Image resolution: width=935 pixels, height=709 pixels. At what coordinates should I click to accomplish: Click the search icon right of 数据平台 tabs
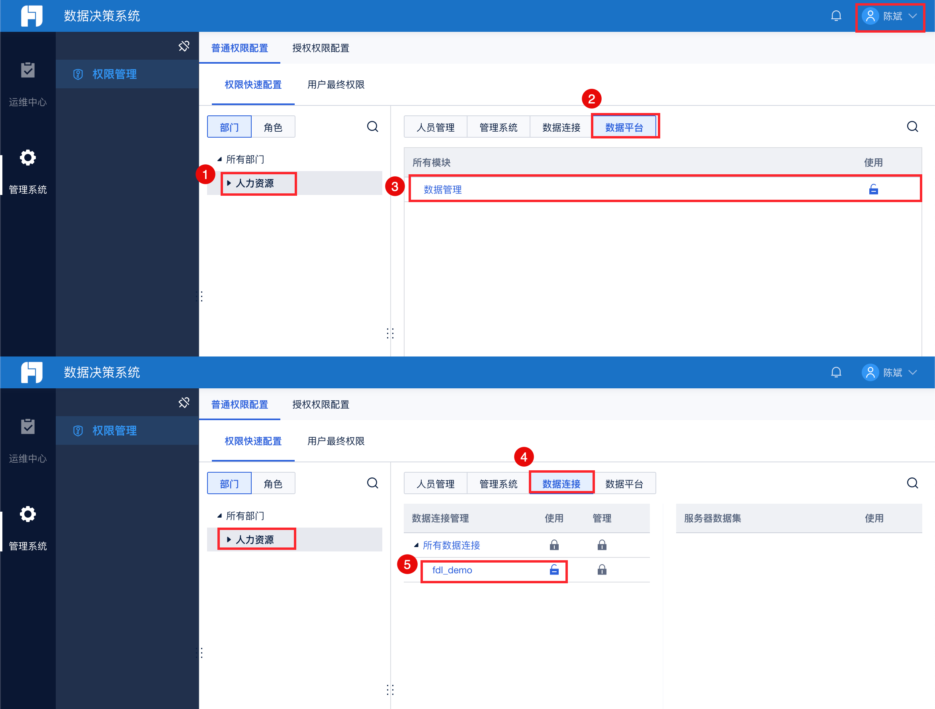point(912,127)
